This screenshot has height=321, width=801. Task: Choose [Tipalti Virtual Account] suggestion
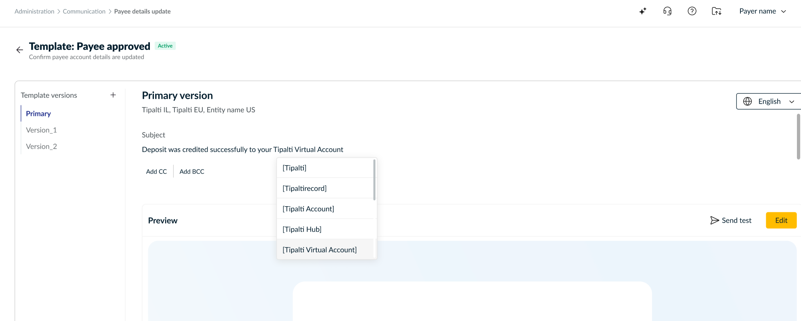coord(325,250)
